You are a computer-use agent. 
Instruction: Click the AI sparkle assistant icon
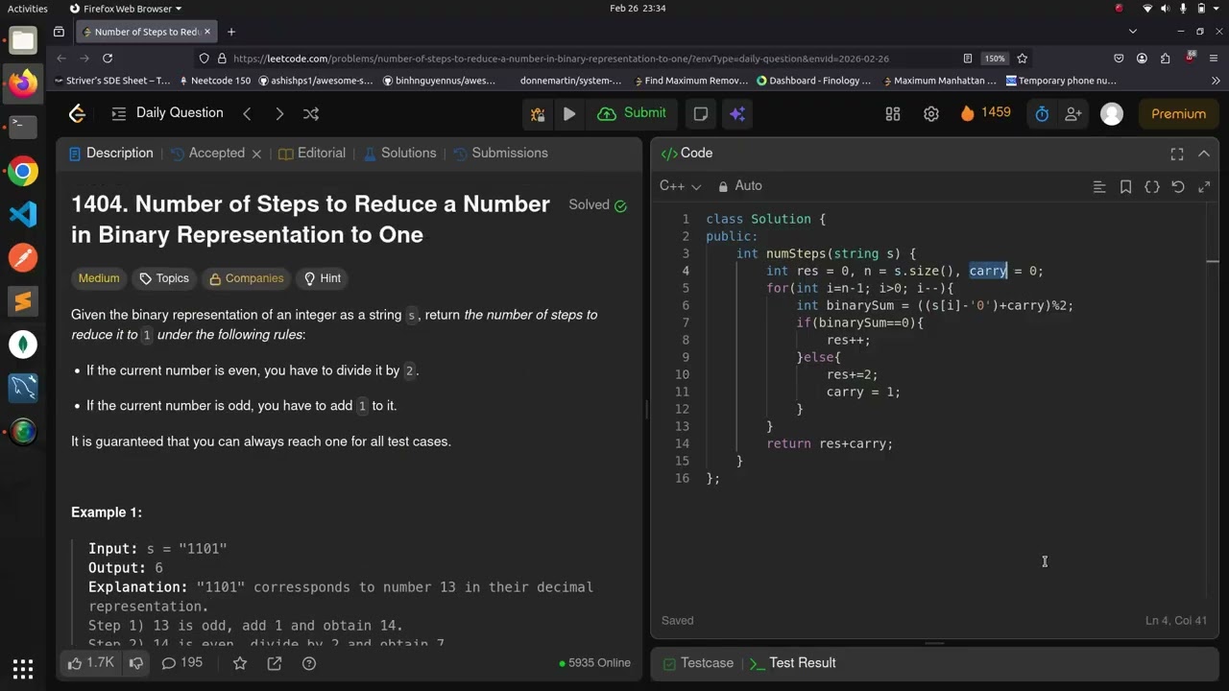point(737,113)
